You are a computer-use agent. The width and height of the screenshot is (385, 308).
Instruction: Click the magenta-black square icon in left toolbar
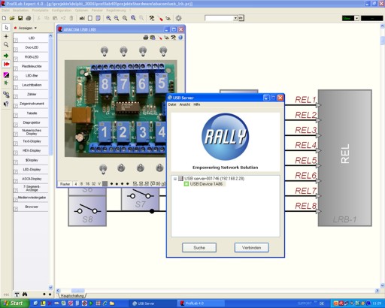pos(6,74)
